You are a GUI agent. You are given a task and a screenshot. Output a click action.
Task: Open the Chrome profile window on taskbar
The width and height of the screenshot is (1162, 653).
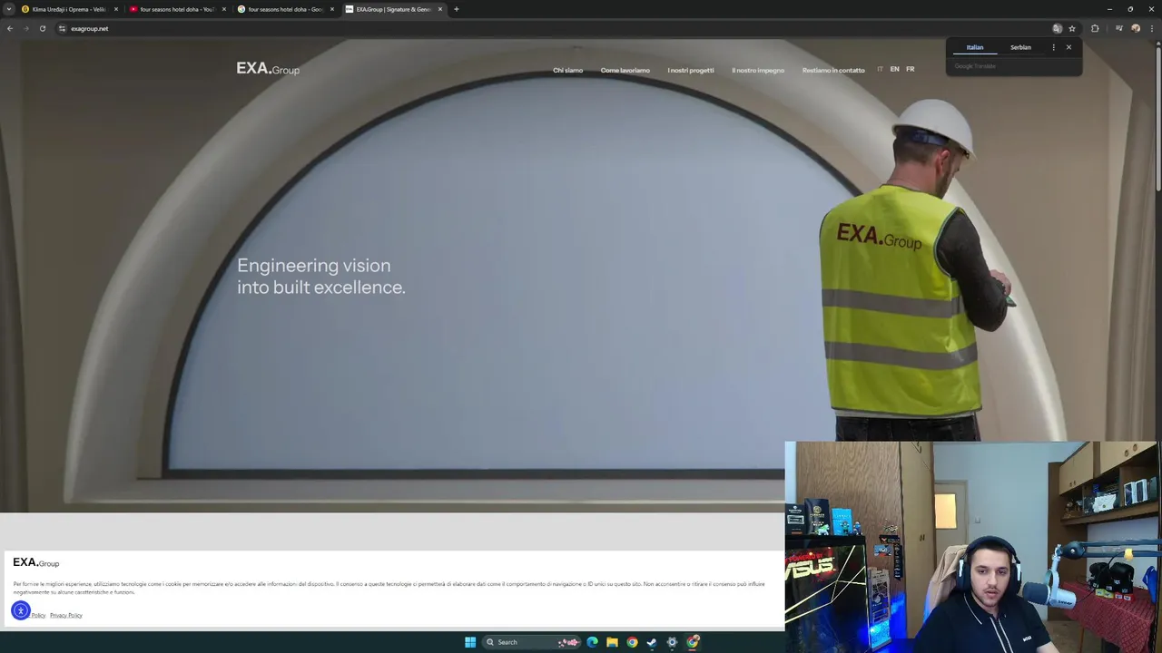coord(693,642)
